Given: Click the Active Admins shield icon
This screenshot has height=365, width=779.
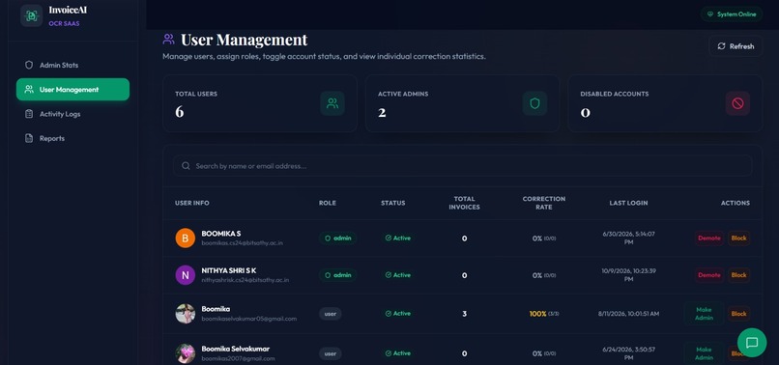Looking at the screenshot, I should click(534, 103).
